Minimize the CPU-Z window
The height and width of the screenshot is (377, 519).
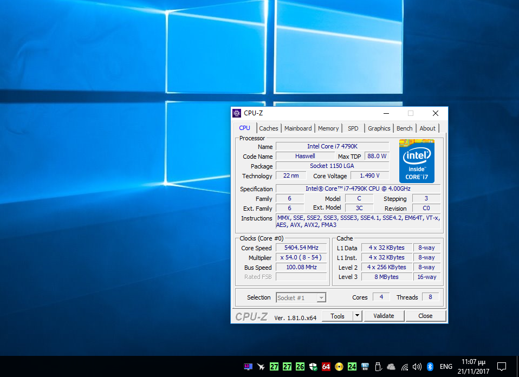386,113
